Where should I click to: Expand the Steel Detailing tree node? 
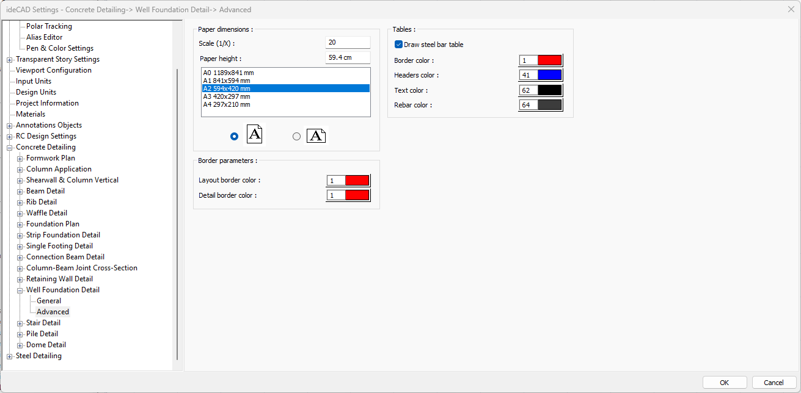coord(9,356)
